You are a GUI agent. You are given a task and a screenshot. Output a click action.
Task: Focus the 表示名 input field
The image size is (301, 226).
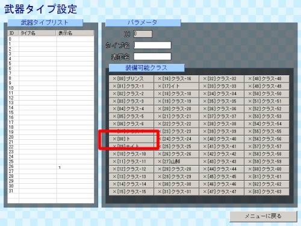click(152, 57)
